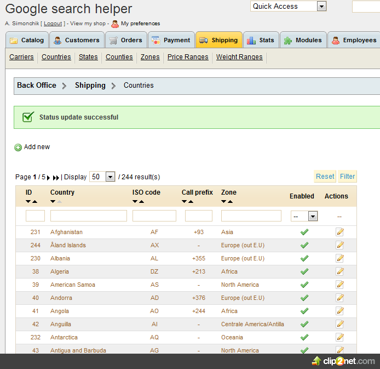Viewport: 380px width, 369px height.
Task: Click the Country filter input field
Action: 89,215
